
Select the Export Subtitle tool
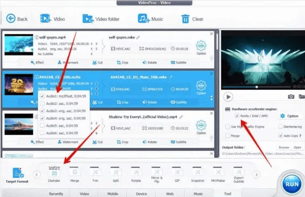(x=239, y=174)
